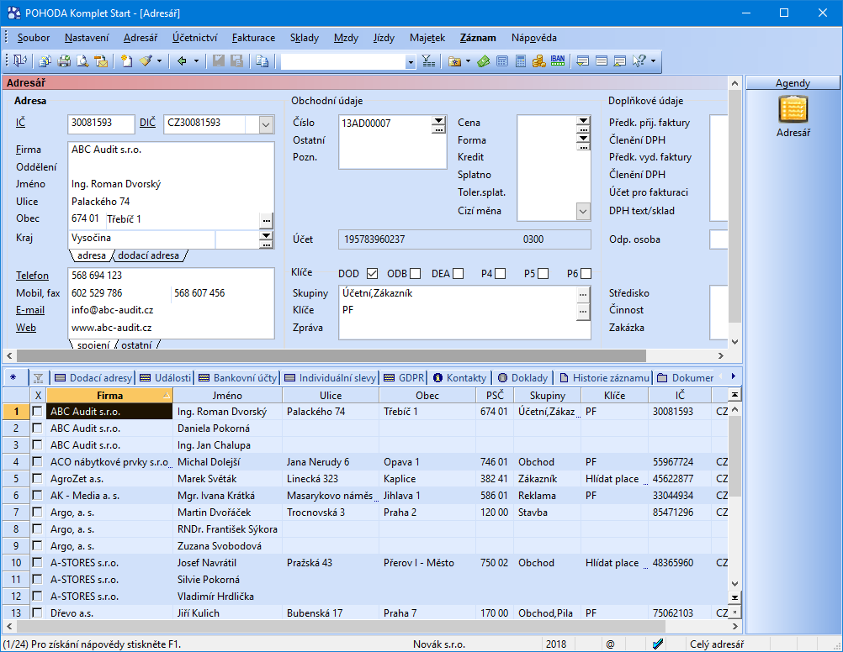Click the green back arrow icon
Viewport: 843px width, 652px height.
pos(182,61)
